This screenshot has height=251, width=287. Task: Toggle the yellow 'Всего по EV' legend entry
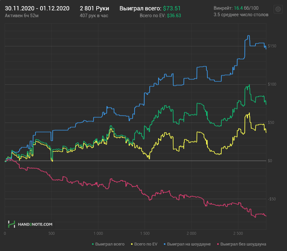coord(144,244)
